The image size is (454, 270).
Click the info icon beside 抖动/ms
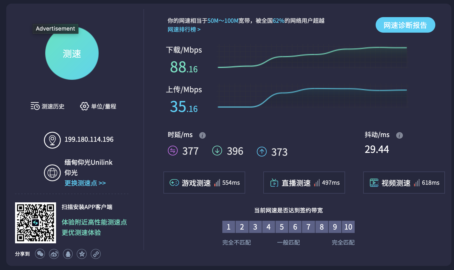[400, 135]
